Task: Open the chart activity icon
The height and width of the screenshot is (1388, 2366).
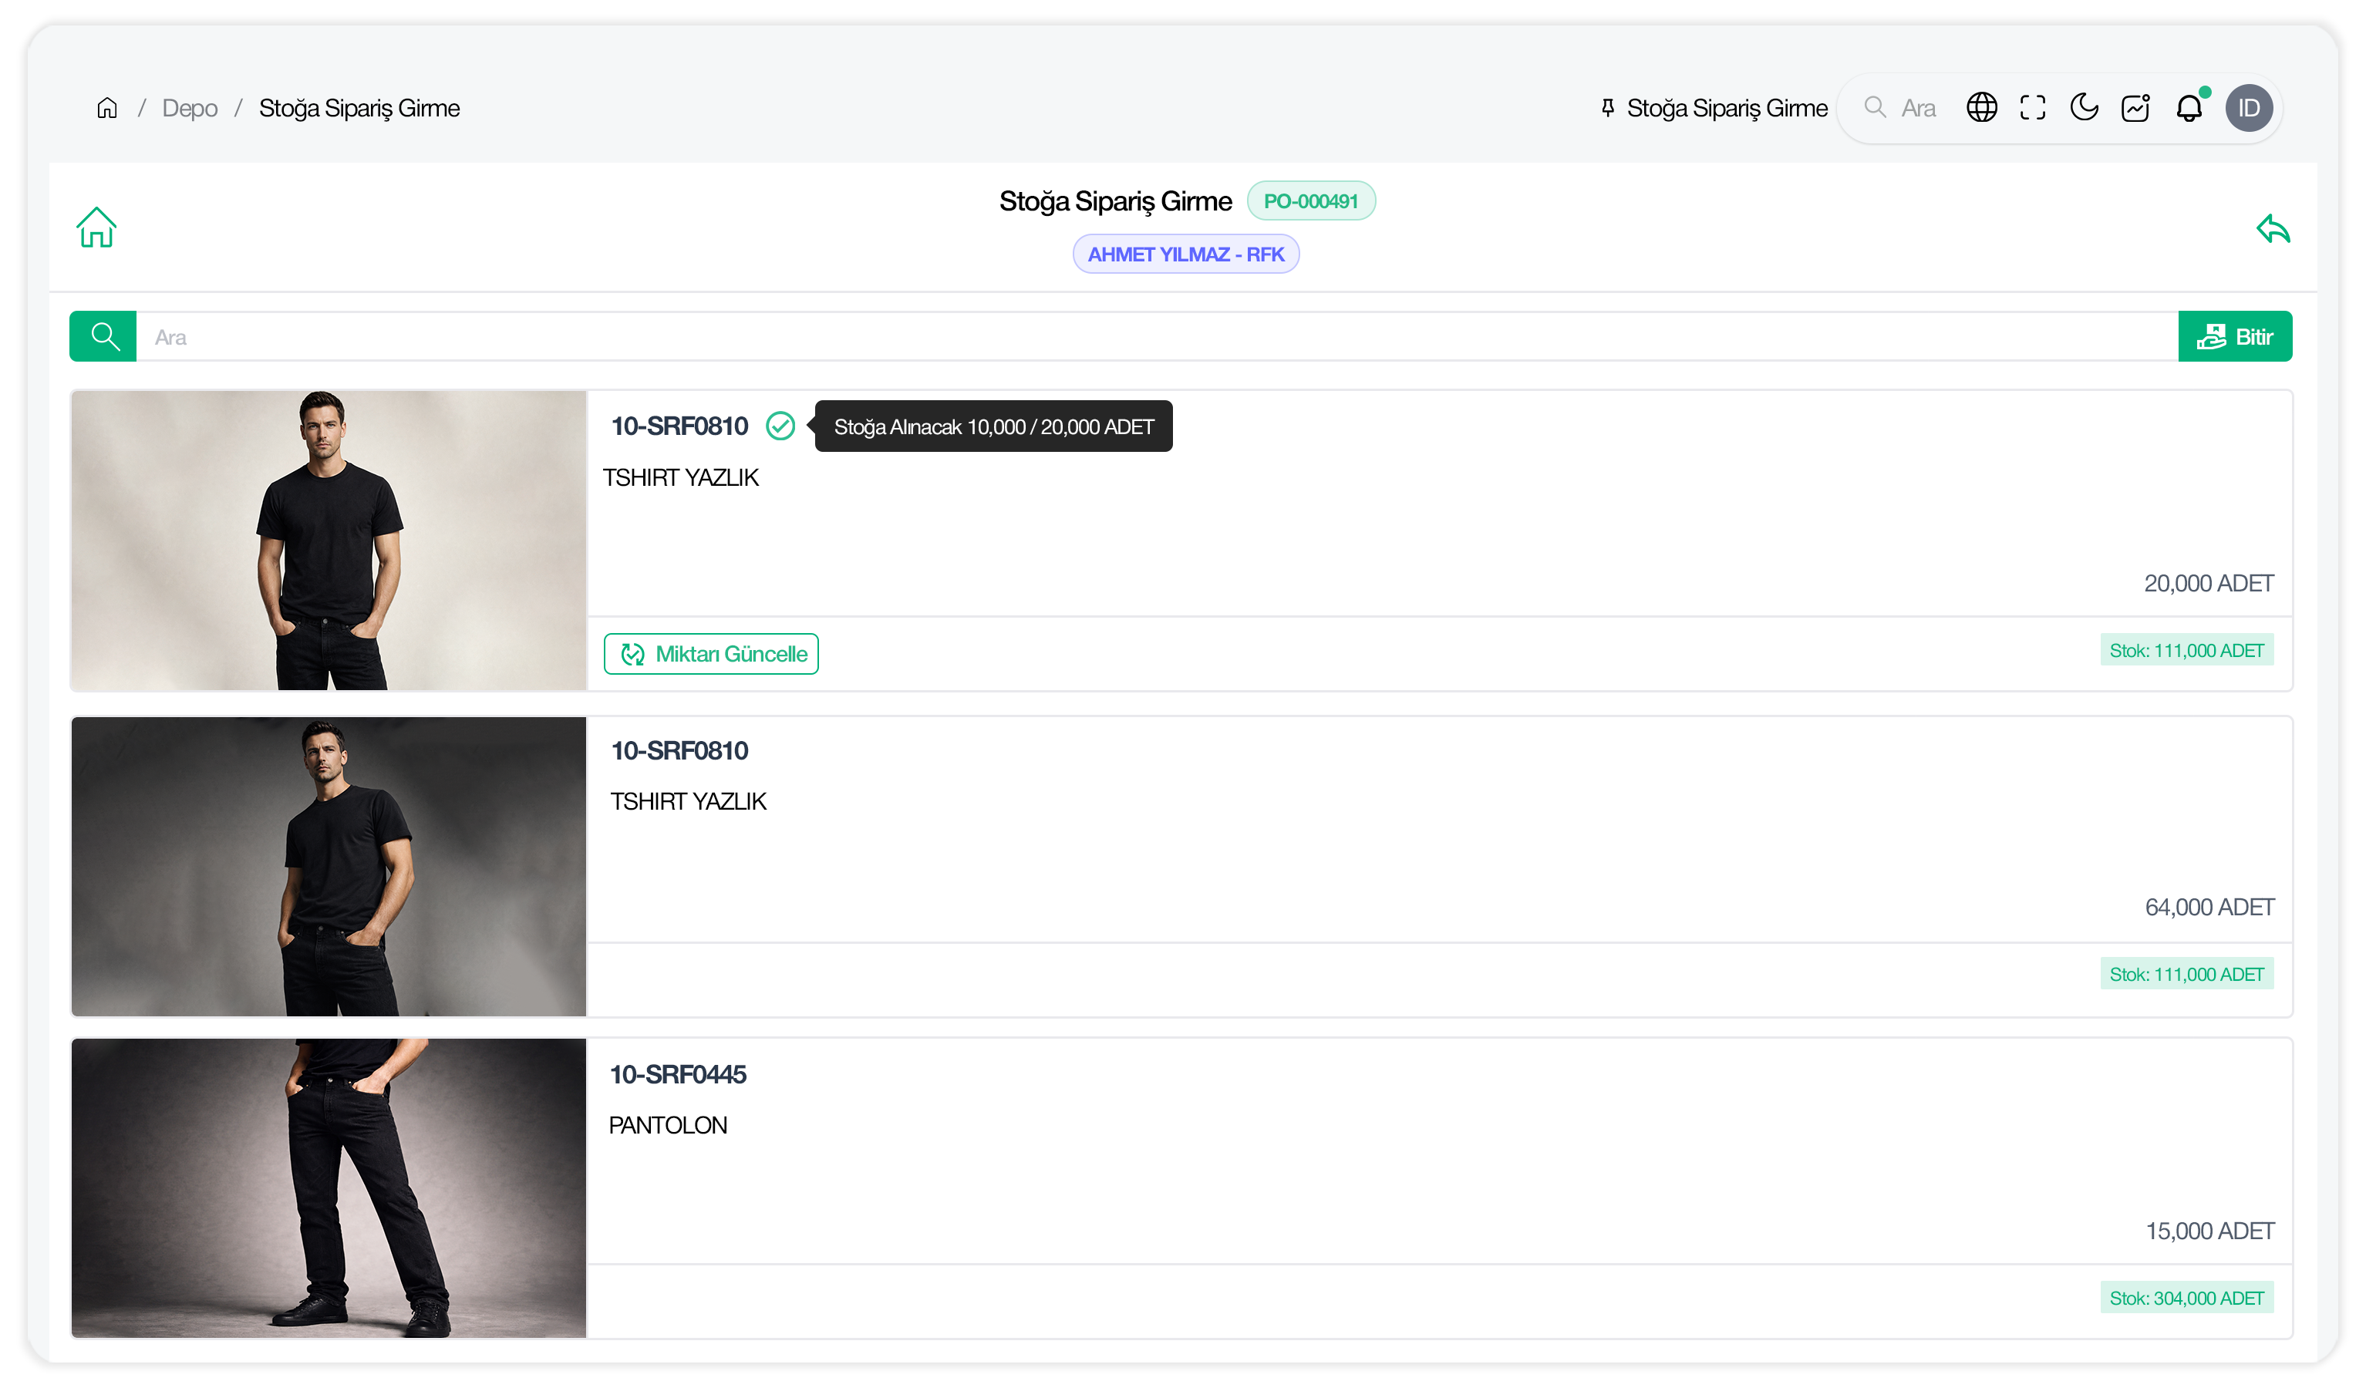Action: coord(2135,108)
